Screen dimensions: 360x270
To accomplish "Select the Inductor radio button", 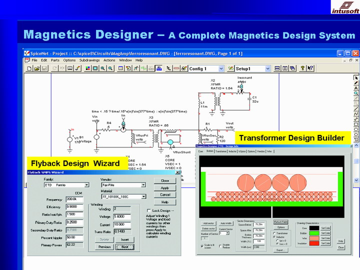I will coord(274,236).
